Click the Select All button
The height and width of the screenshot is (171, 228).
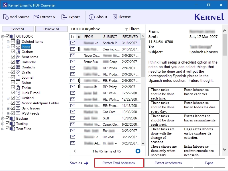tap(18, 29)
